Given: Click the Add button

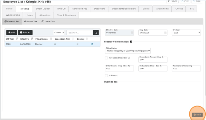Looking at the screenshot, I should point(12,33).
